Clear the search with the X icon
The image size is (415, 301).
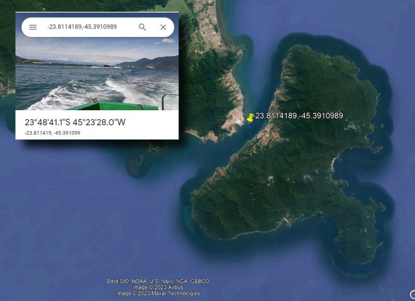pos(163,27)
